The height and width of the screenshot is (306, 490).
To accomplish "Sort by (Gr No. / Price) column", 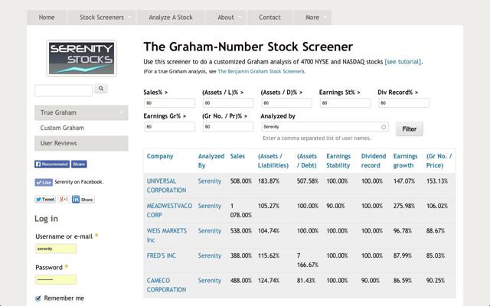I will [439, 161].
